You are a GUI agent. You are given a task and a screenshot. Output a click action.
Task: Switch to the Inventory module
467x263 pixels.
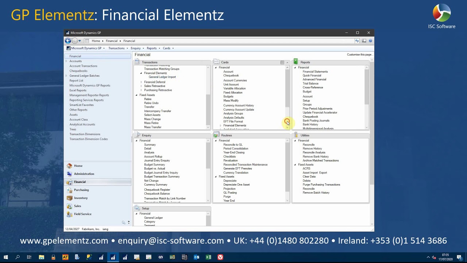coord(98,198)
